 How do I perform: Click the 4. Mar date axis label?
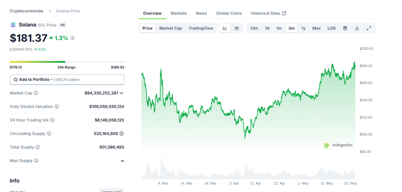tap(163, 183)
